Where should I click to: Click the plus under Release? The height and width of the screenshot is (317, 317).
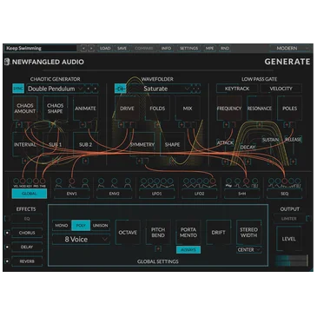[294, 162]
